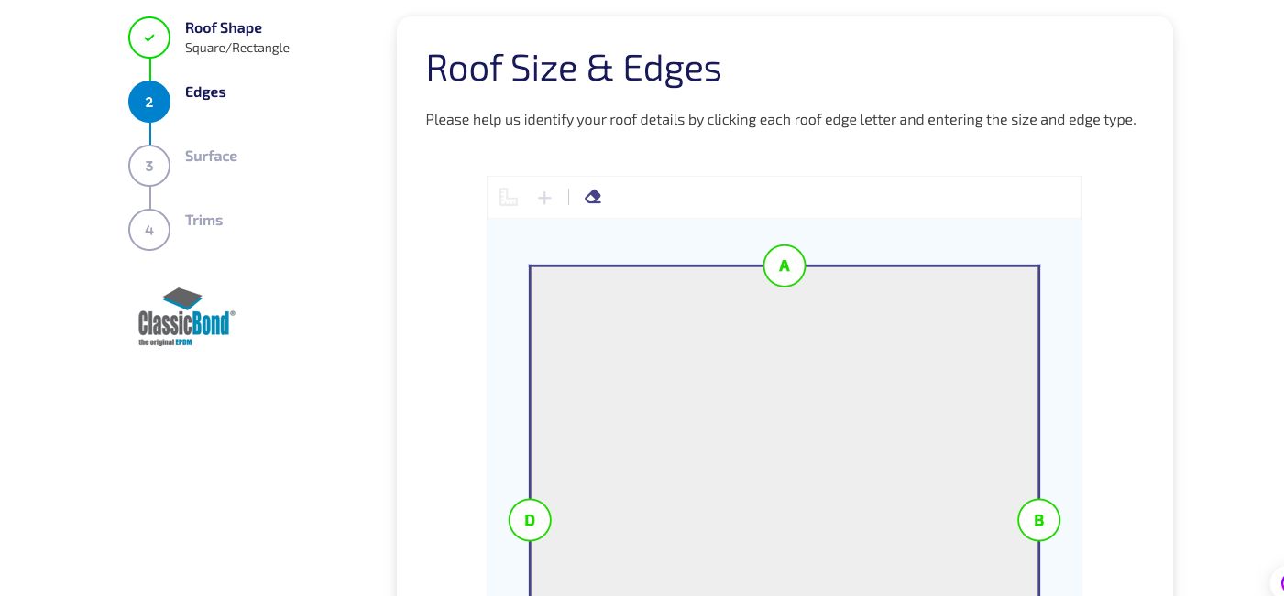Click the greyed-out plus icon in the toolbar
This screenshot has height=596, width=1284.
click(x=544, y=198)
